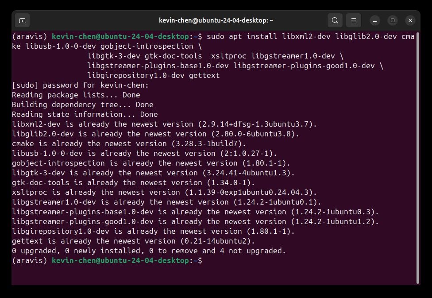The image size is (432, 298).
Task: Click 'libgirepository1.0-dev gettext' command continuation line
Action: [x=154, y=76]
